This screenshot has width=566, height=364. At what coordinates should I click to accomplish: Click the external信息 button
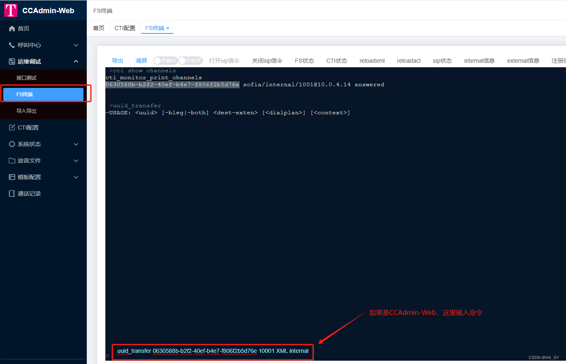point(523,61)
